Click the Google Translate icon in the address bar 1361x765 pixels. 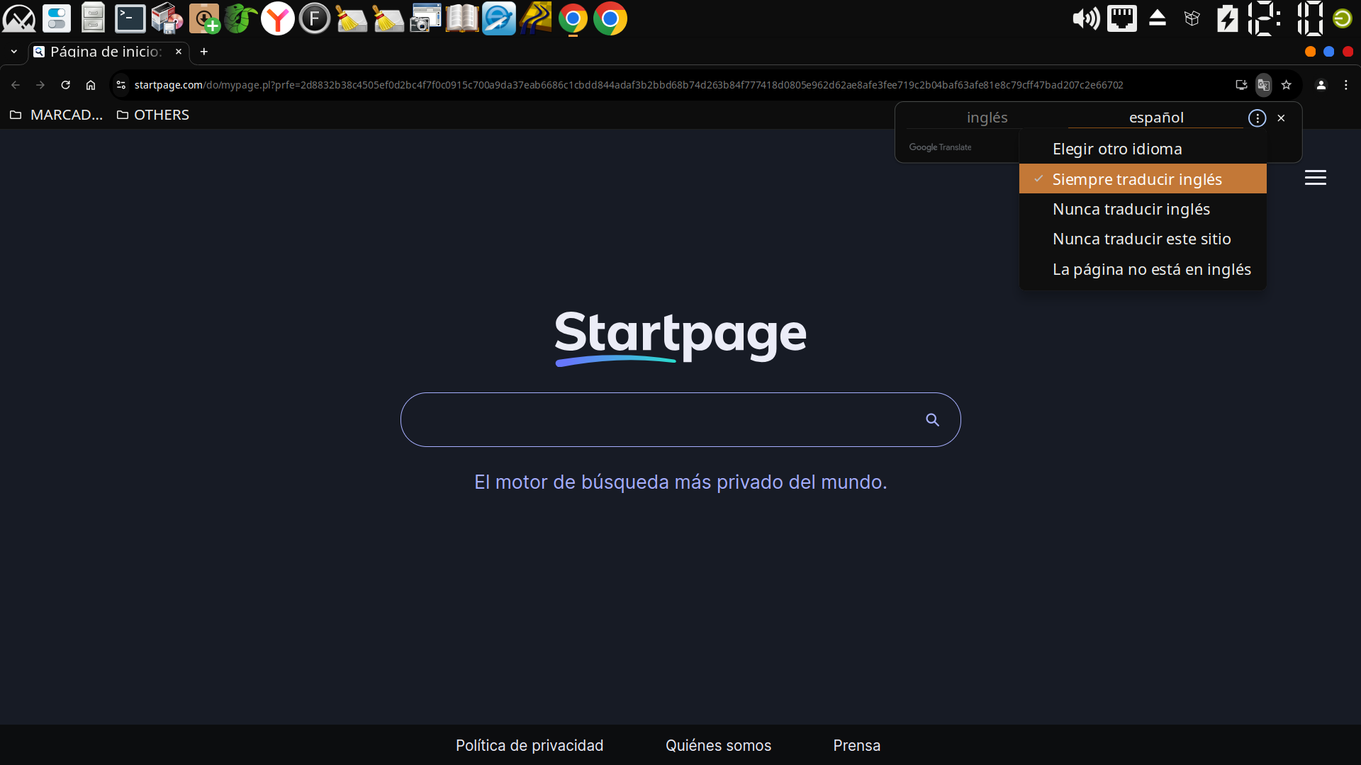1264,85
